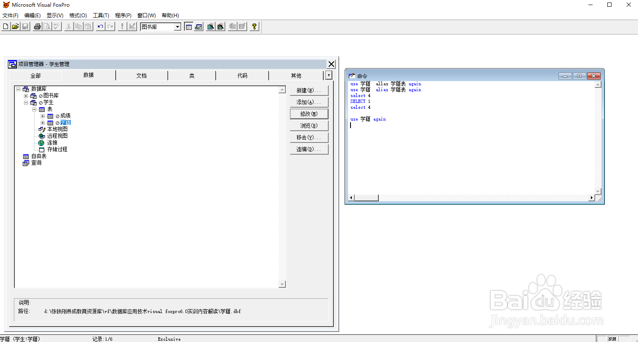Click the Undo arrow icon

[100, 26]
